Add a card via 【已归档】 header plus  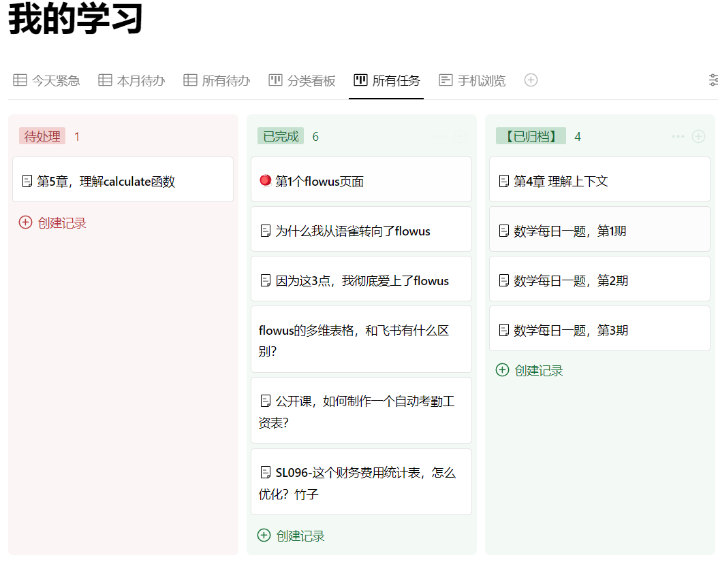(698, 136)
